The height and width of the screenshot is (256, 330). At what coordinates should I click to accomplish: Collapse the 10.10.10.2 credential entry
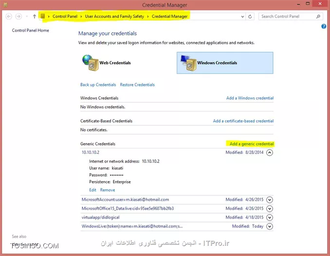coord(270,152)
